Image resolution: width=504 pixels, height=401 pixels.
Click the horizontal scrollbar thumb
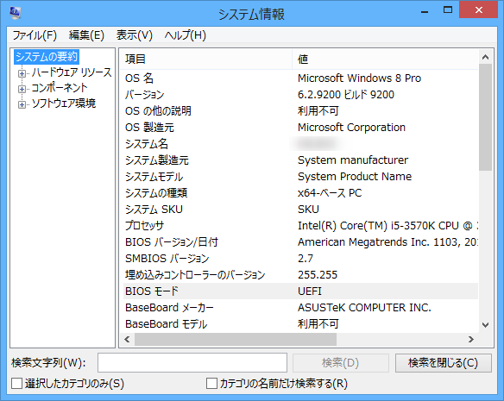236,339
